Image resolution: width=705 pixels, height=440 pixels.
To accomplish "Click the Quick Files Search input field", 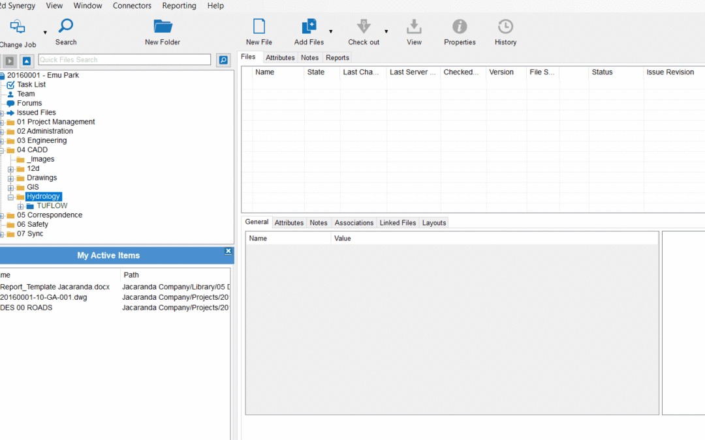I will tap(124, 60).
